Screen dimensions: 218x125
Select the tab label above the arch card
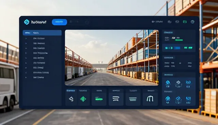151,91
